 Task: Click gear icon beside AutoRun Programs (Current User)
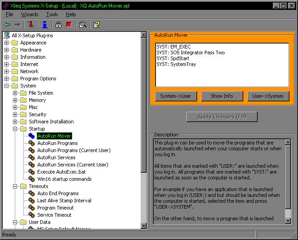point(31,150)
